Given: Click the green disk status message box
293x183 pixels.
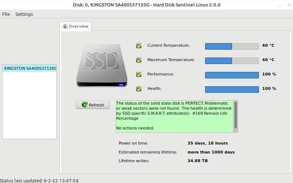Looking at the screenshot, I should (175, 116).
